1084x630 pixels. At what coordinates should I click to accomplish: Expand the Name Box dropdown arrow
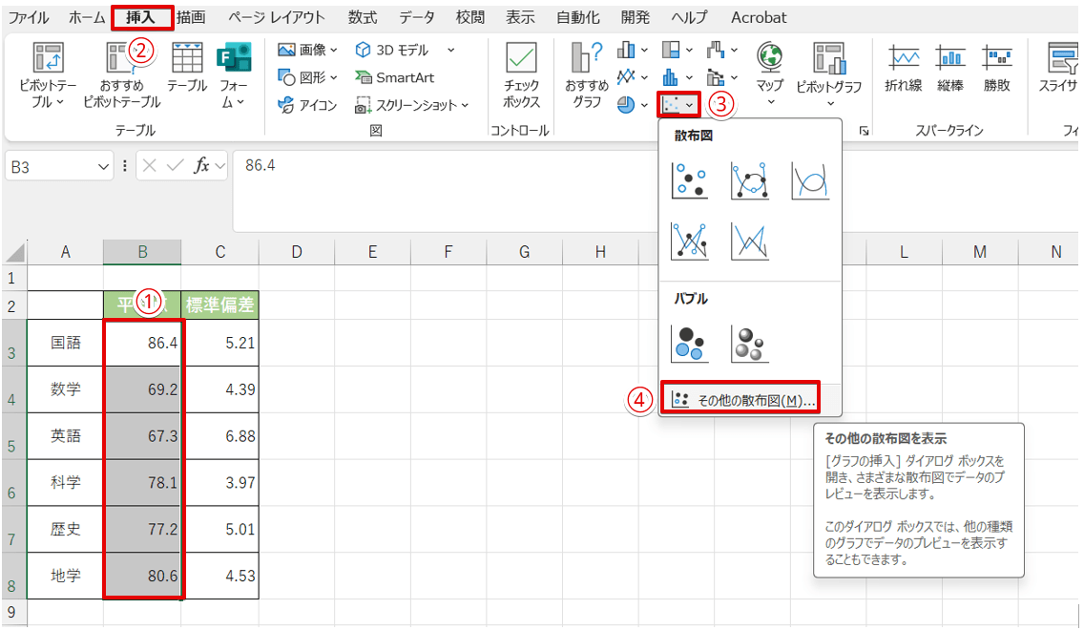click(104, 166)
